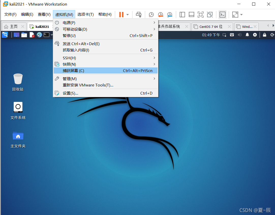Enter full screen mode via toolbar icon
Screen dimensions: 275x215
201,14
